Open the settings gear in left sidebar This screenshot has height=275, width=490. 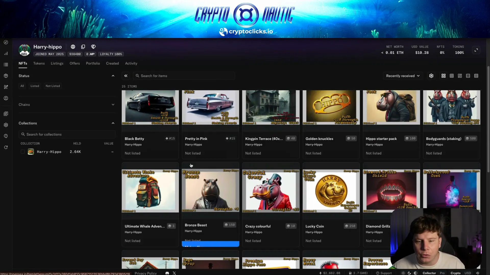pos(6,125)
